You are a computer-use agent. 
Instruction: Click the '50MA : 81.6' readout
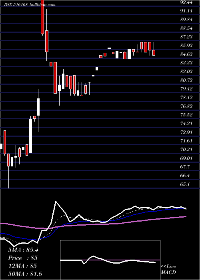[x=25, y=274]
